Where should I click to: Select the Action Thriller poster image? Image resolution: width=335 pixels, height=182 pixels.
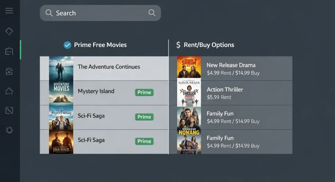tap(189, 93)
